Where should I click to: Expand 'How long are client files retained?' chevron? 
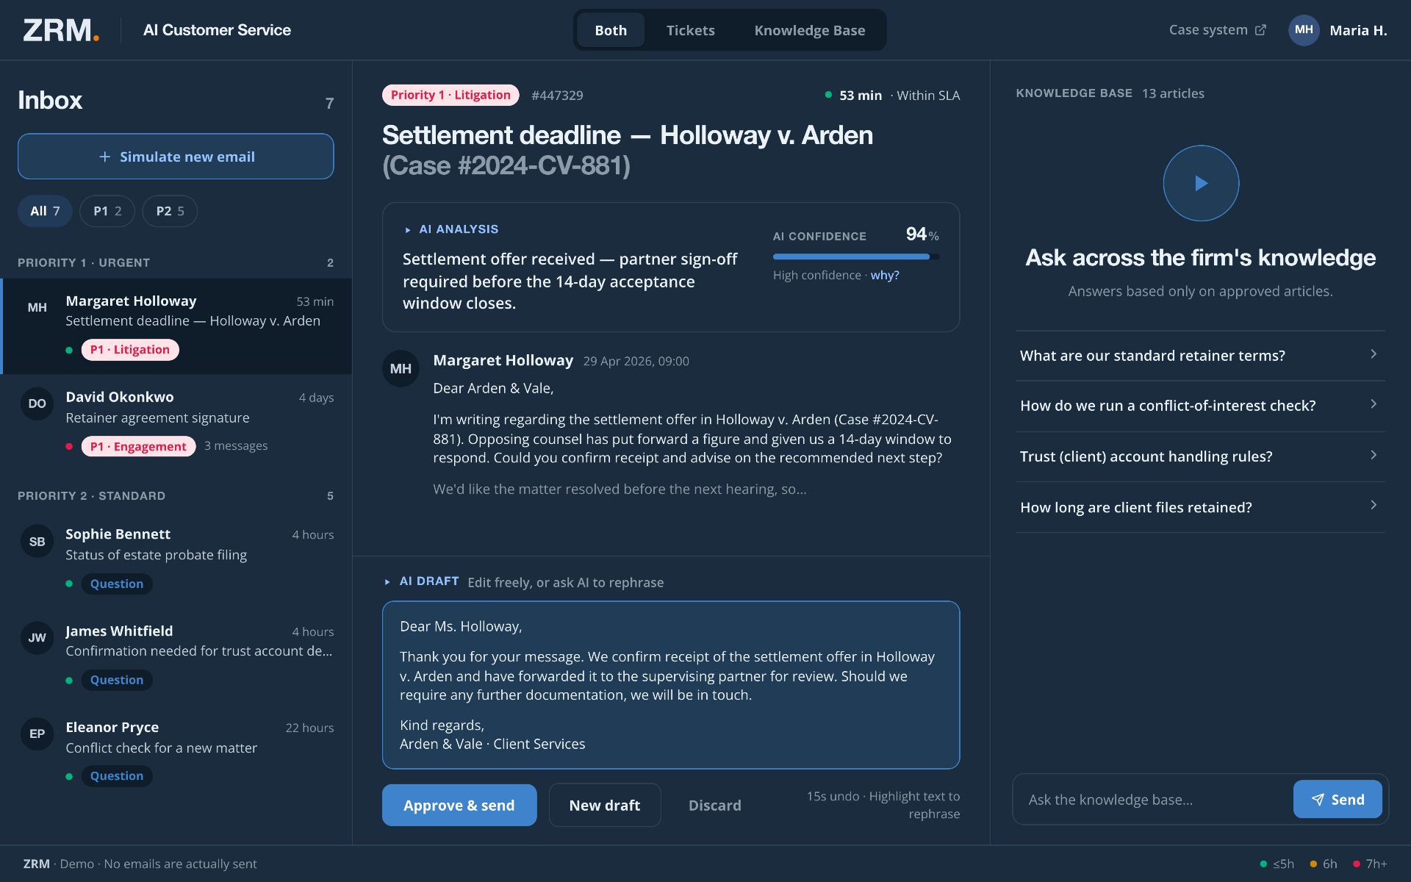click(1374, 505)
